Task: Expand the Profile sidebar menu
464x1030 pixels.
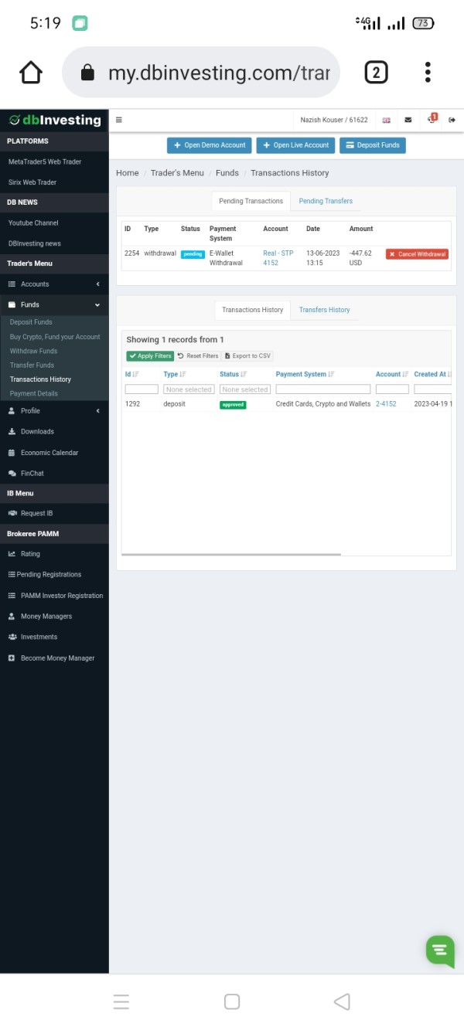Action: 54,411
